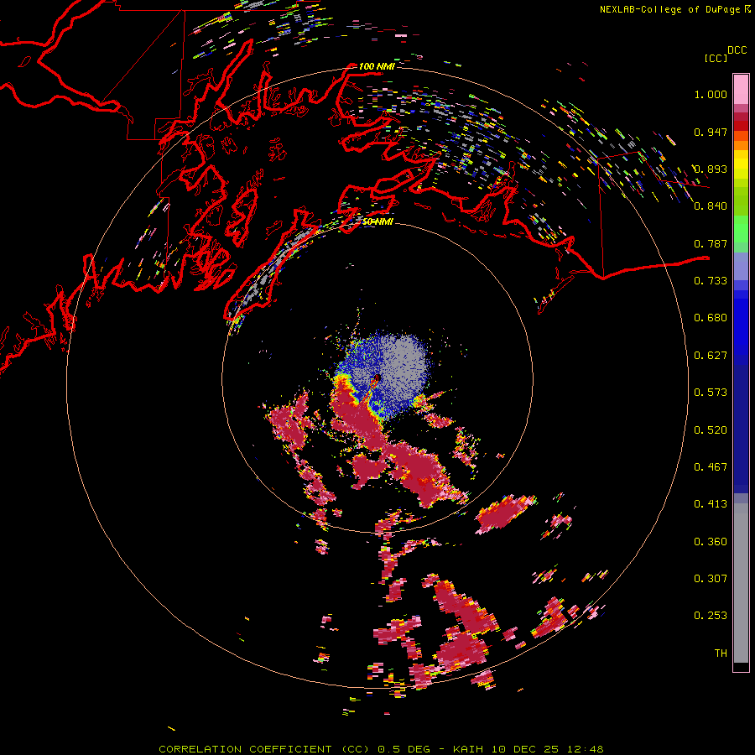The image size is (755, 755).
Task: Click the radar site marker at the rings' center
Action: tap(377, 379)
